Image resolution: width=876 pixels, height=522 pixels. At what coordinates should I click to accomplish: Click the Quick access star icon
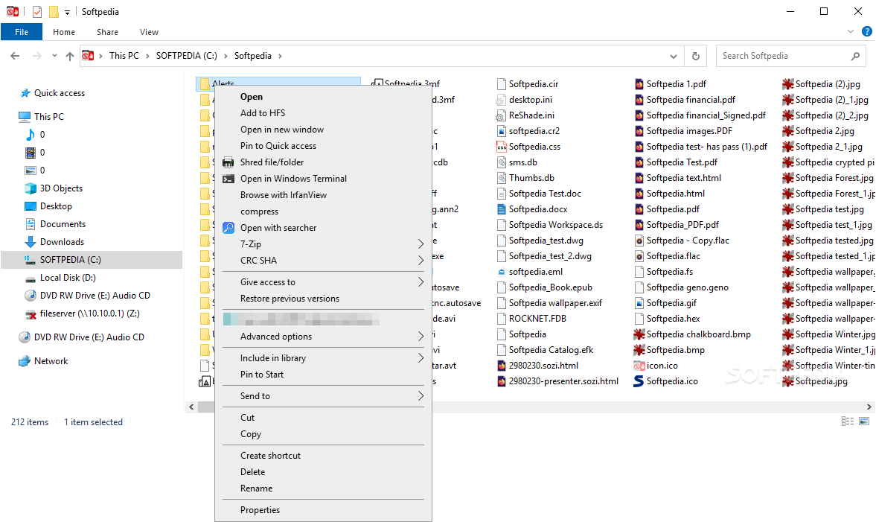25,93
